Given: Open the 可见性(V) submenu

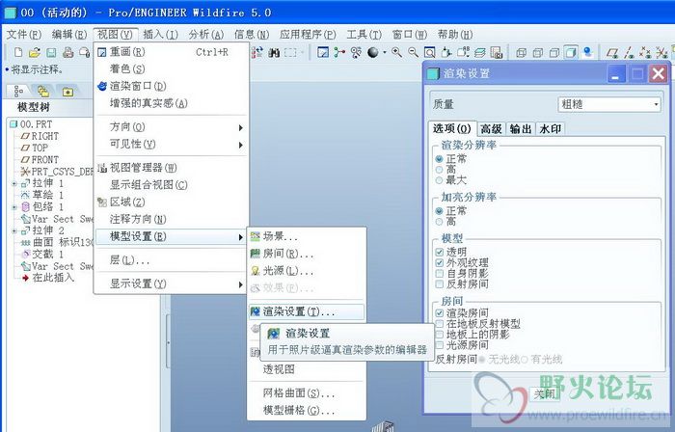Looking at the screenshot, I should 172,145.
